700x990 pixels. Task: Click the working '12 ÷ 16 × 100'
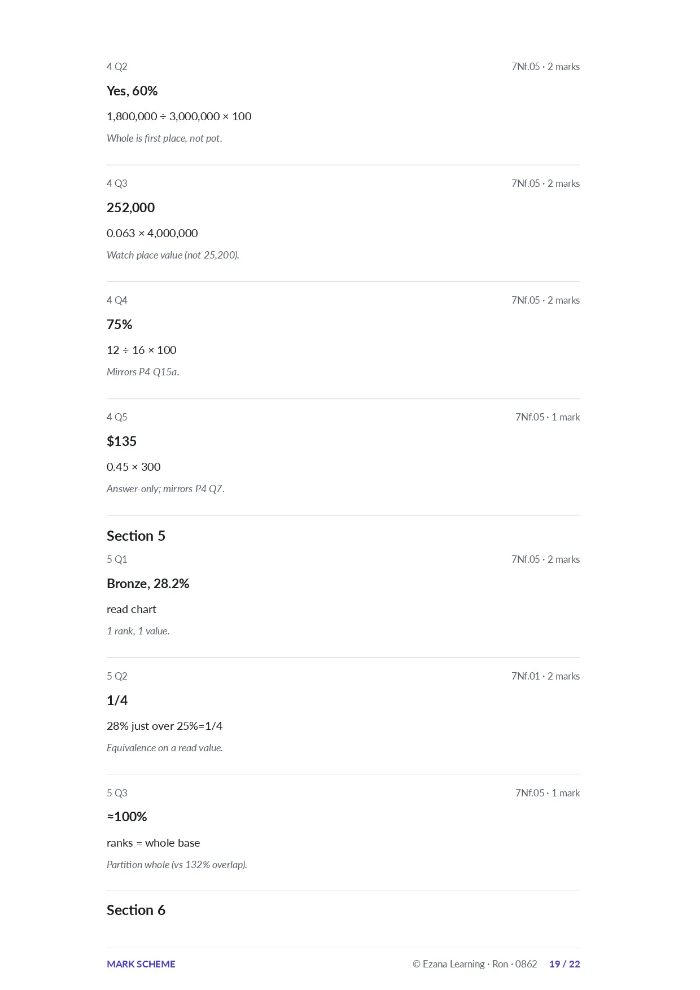[142, 350]
